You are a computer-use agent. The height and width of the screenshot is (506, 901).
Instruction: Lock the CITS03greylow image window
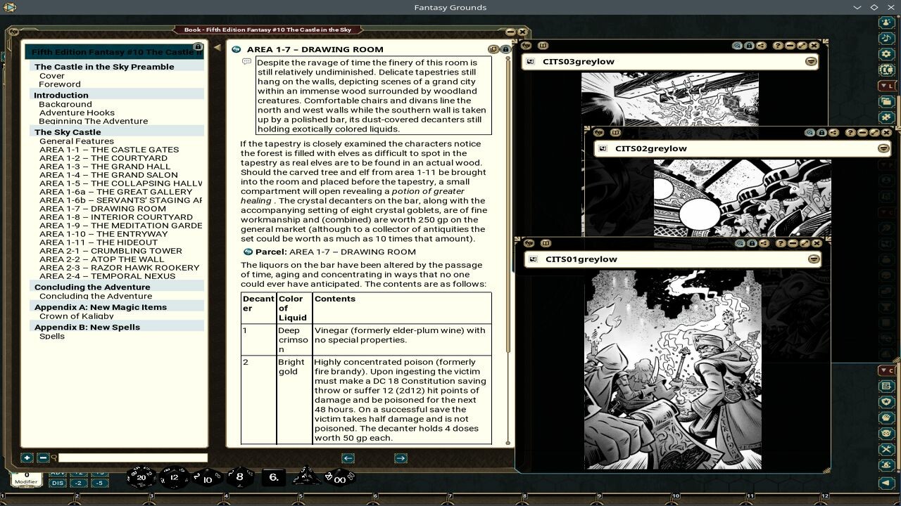pyautogui.click(x=750, y=45)
